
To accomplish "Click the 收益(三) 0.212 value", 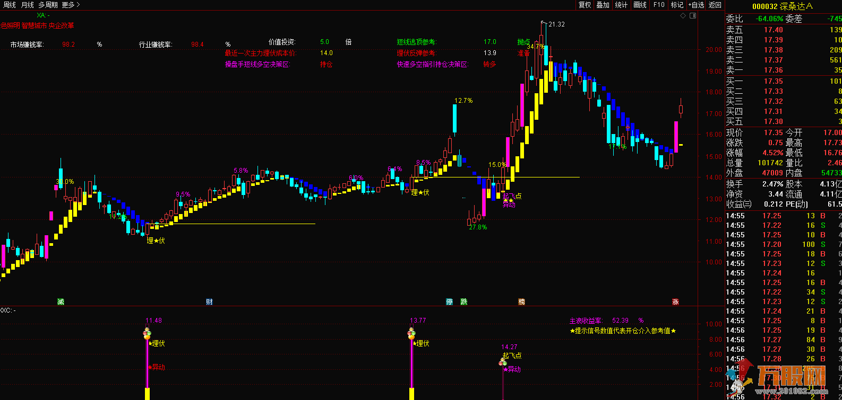I will (774, 204).
